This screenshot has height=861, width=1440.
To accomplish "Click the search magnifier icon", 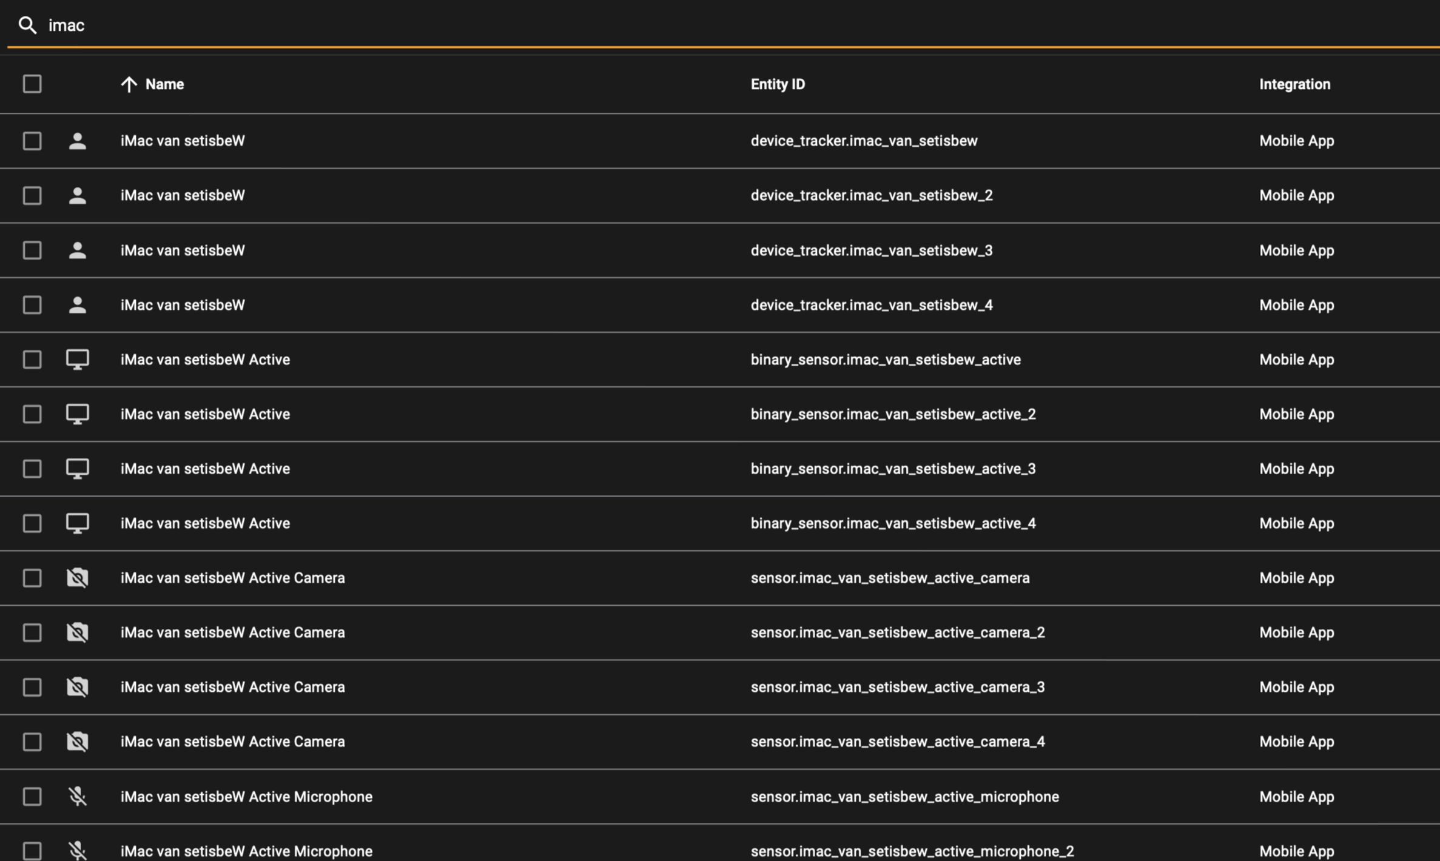I will (27, 25).
